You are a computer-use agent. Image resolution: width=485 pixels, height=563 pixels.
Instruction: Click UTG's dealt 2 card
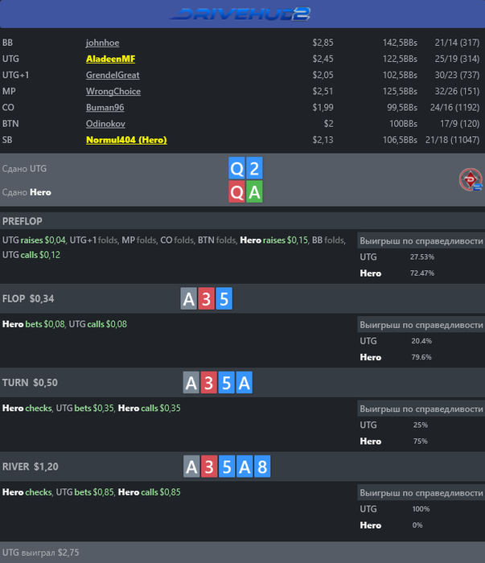point(254,168)
